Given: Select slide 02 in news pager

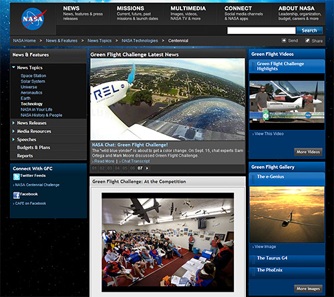Looking at the screenshot, I should [x=102, y=168].
